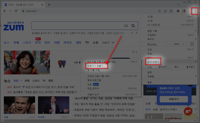Select 종합 news tab

pos(16,80)
